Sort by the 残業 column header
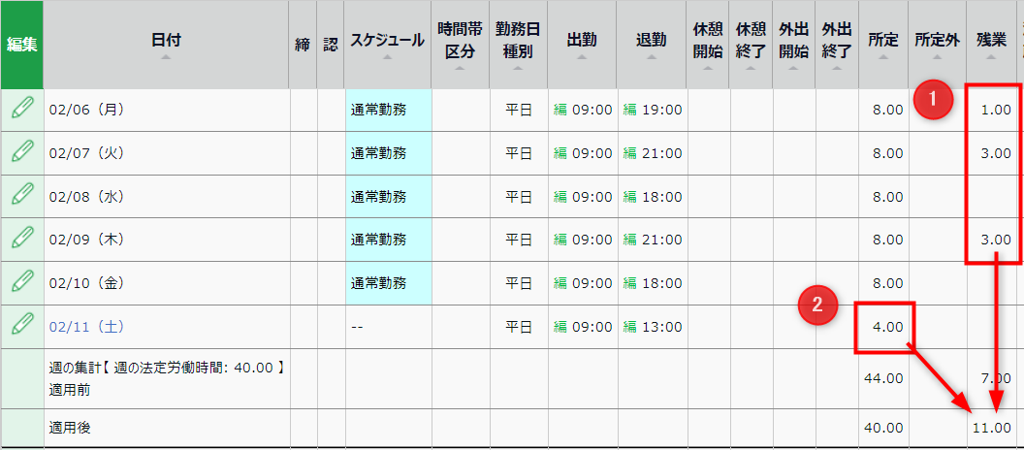Image resolution: width=1024 pixels, height=450 pixels. click(x=991, y=45)
